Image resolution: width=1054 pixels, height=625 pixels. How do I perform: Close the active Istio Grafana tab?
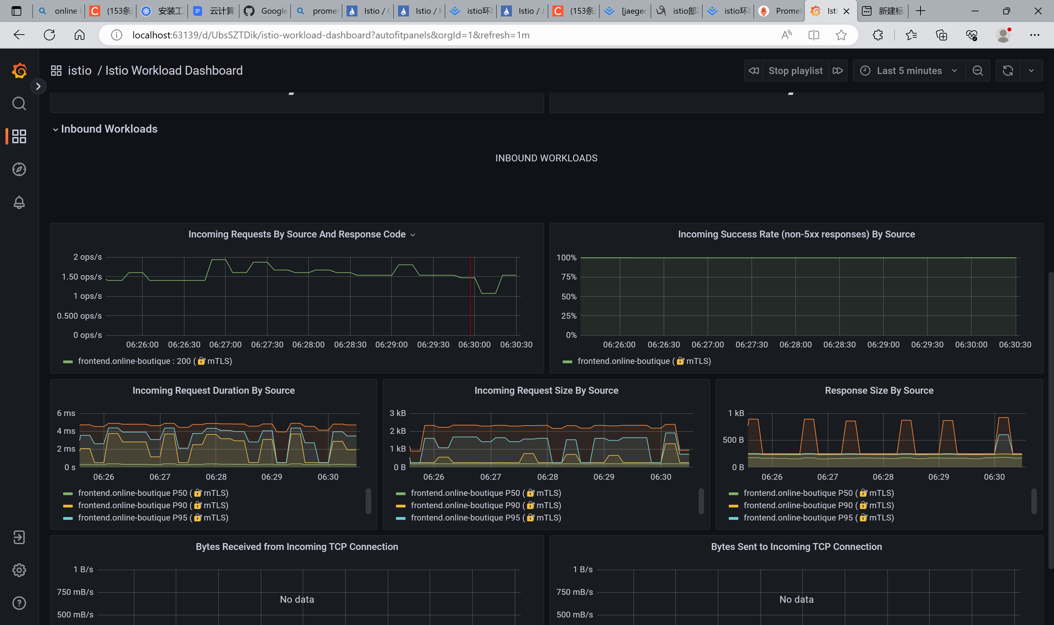click(x=846, y=11)
